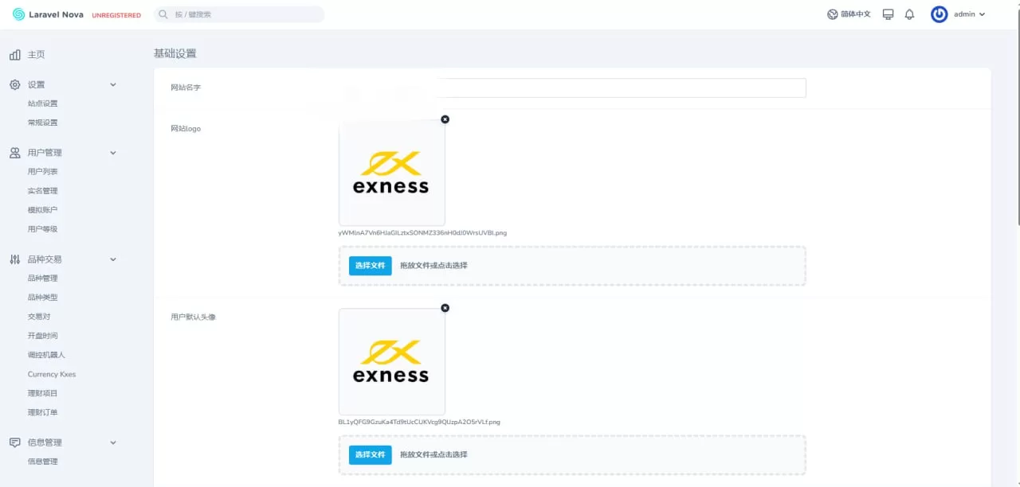Collapse the 设置 sidebar section
Viewport: 1020px width, 487px height.
113,84
